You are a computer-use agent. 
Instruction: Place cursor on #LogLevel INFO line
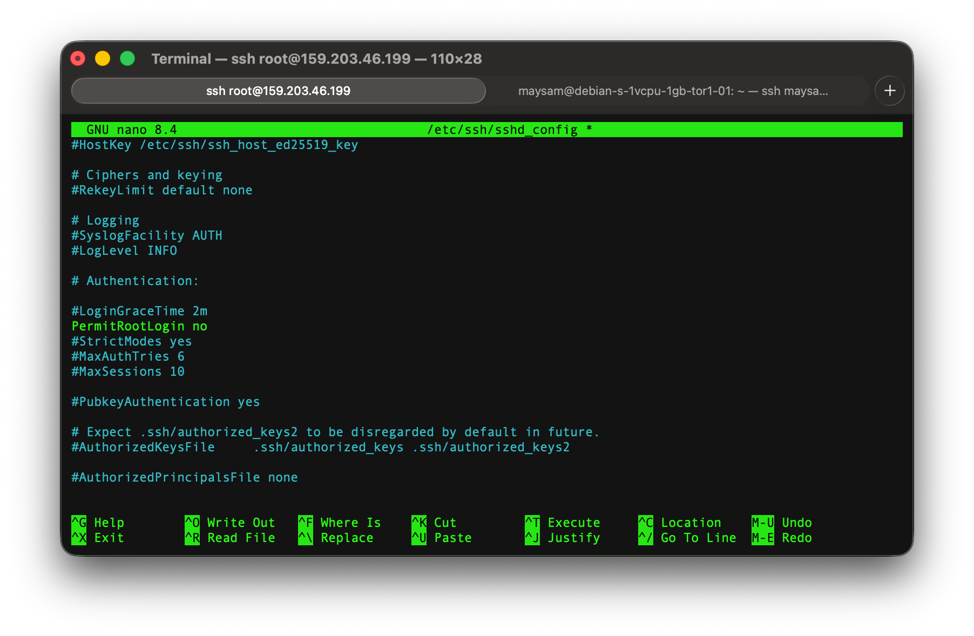click(124, 251)
